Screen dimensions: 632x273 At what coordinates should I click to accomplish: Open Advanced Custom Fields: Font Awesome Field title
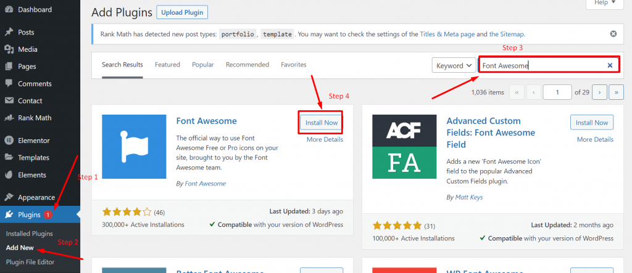pos(491,132)
